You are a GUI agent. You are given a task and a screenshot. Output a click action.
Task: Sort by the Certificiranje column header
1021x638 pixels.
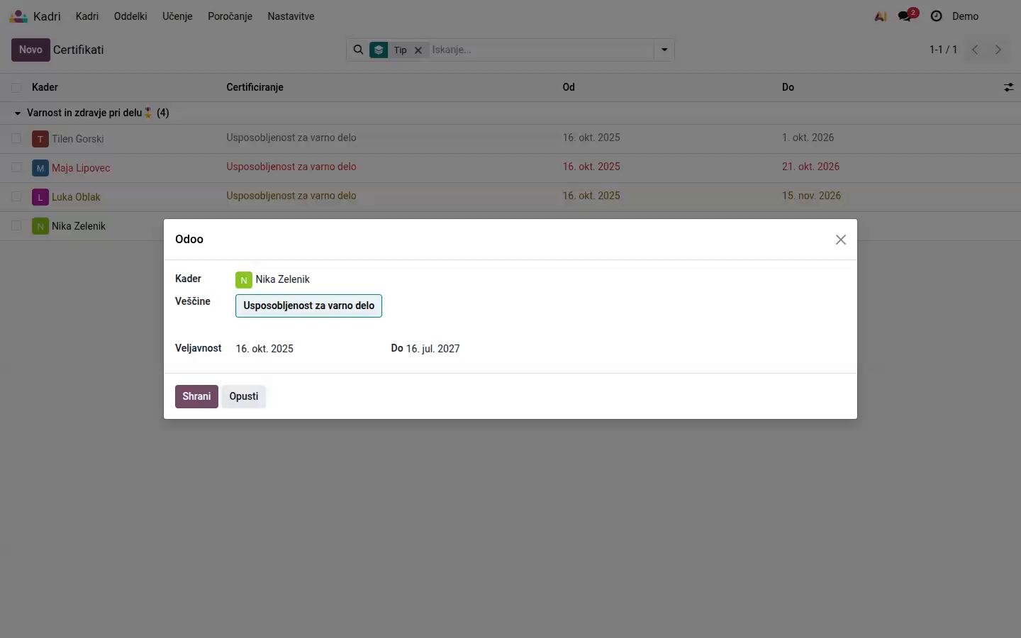pyautogui.click(x=255, y=87)
